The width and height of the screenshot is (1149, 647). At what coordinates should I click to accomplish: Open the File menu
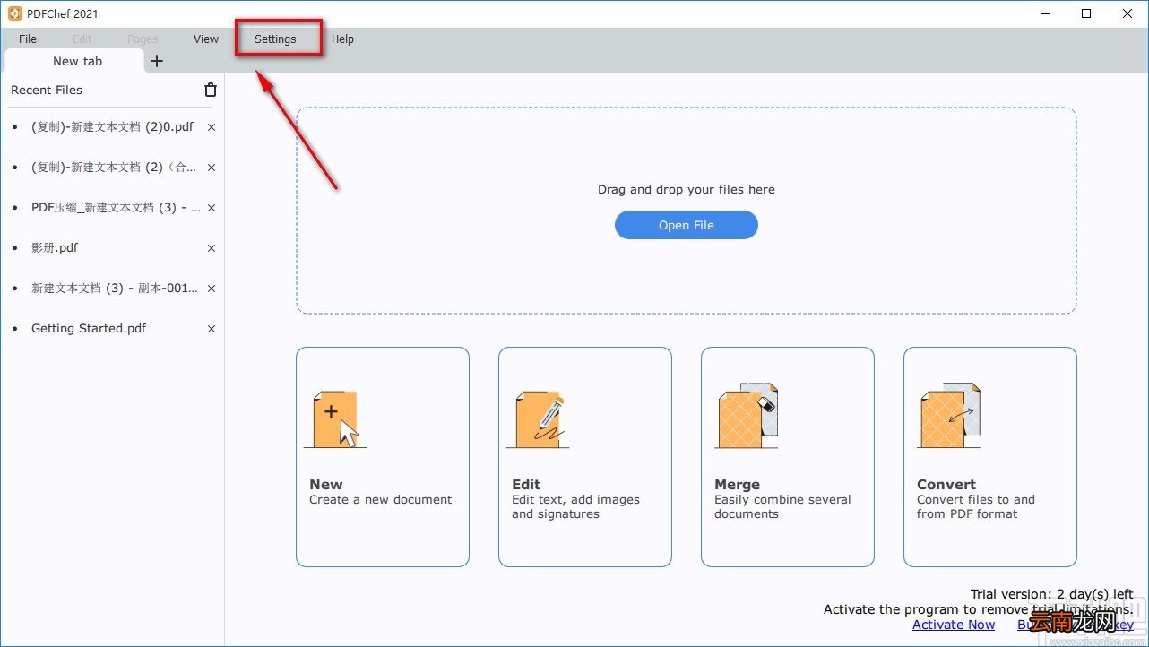coord(28,39)
